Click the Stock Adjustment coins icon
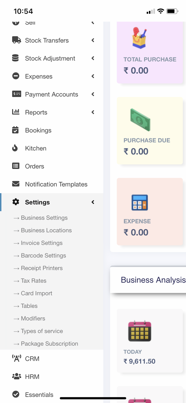The height and width of the screenshot is (403, 186). pos(16,58)
